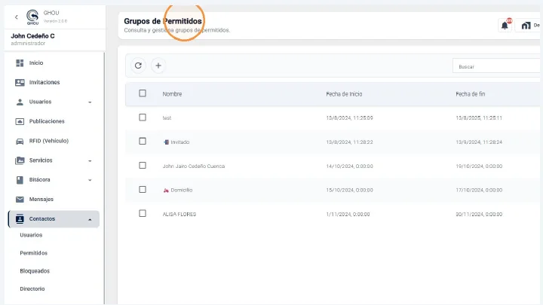Click the back arrow in sidebar header

point(17,17)
